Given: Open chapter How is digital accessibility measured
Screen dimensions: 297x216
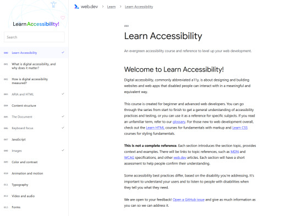Looking at the screenshot, I should point(34,81).
